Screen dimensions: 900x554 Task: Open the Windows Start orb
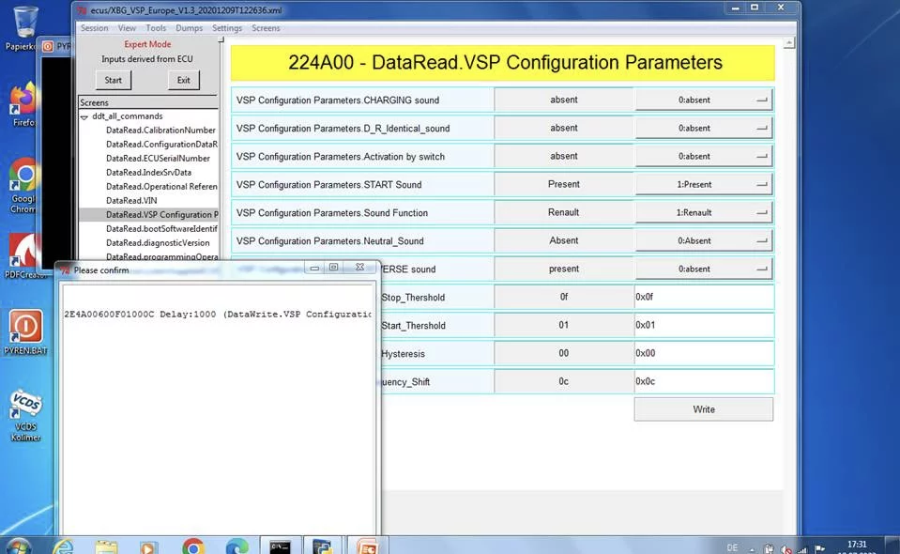[x=17, y=546]
